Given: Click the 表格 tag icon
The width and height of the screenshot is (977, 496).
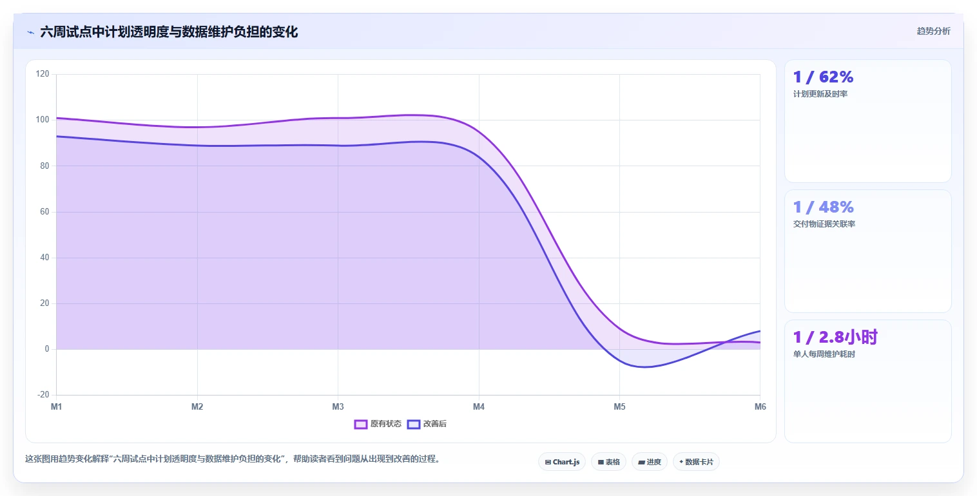Looking at the screenshot, I should [601, 462].
